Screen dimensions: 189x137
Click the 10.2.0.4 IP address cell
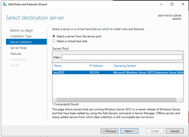pyautogui.click(x=94, y=72)
